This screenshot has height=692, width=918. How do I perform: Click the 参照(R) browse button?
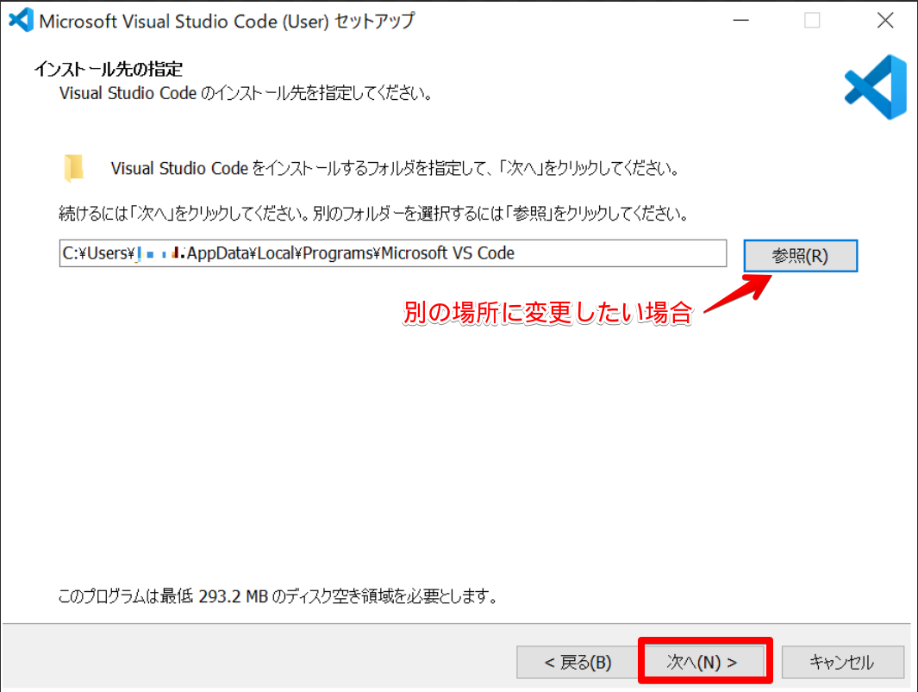[800, 256]
